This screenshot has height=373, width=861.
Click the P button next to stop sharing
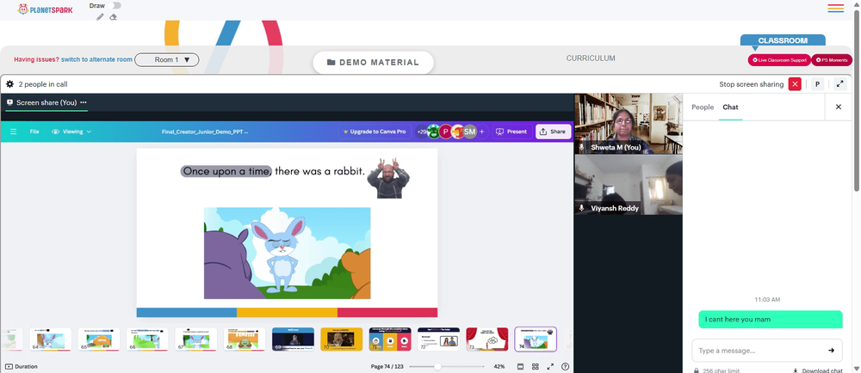[x=817, y=84]
